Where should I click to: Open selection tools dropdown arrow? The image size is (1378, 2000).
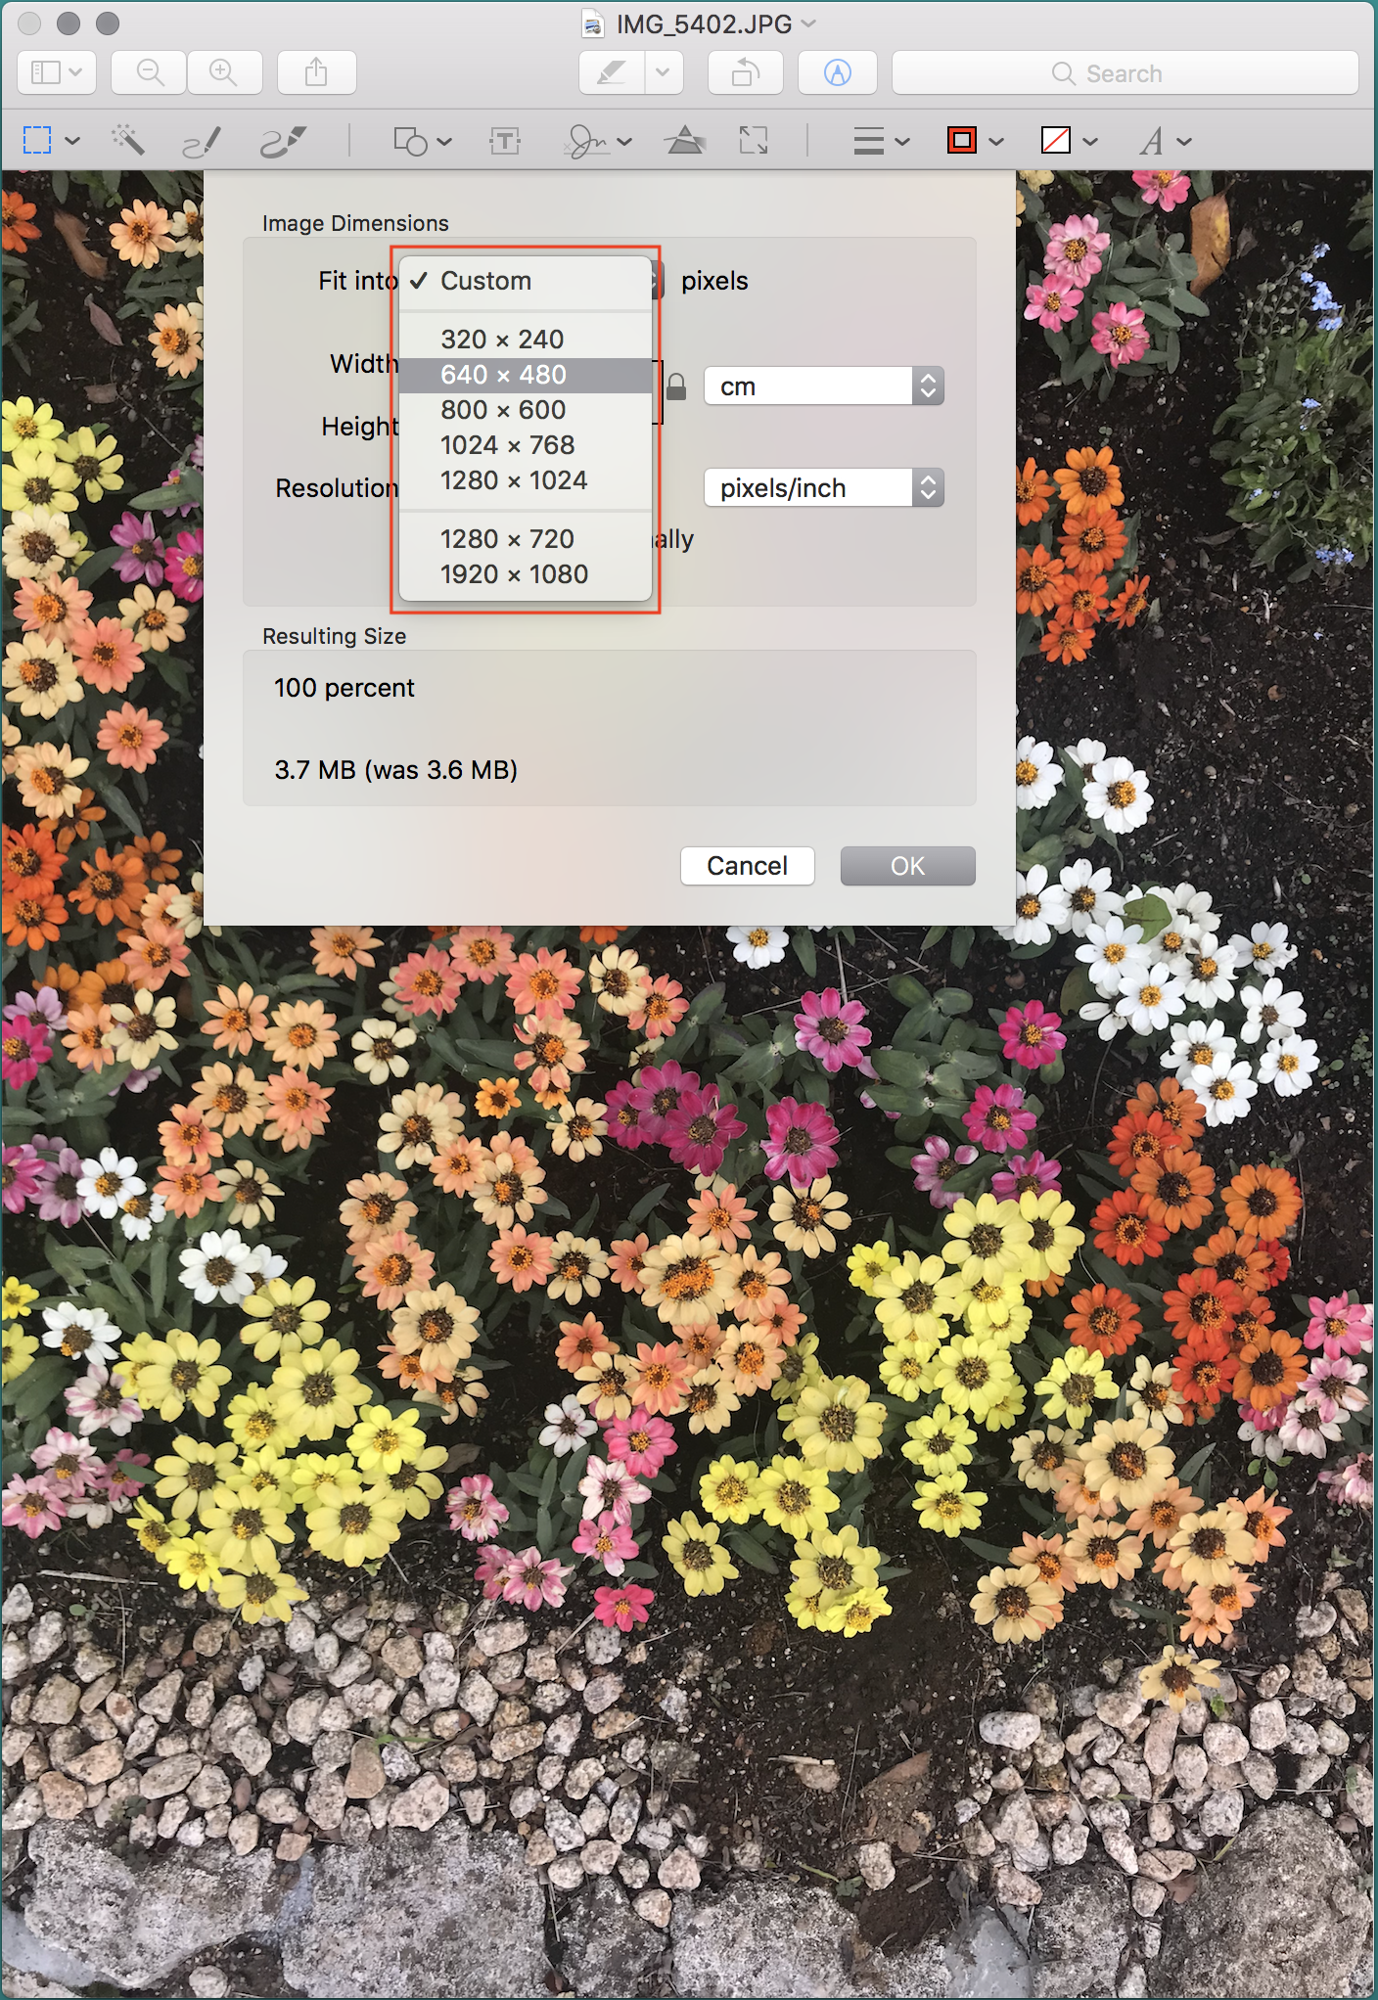[x=72, y=141]
